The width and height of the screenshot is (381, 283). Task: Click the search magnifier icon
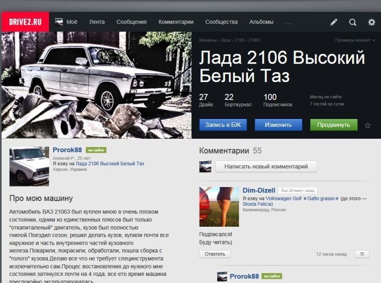point(352,22)
